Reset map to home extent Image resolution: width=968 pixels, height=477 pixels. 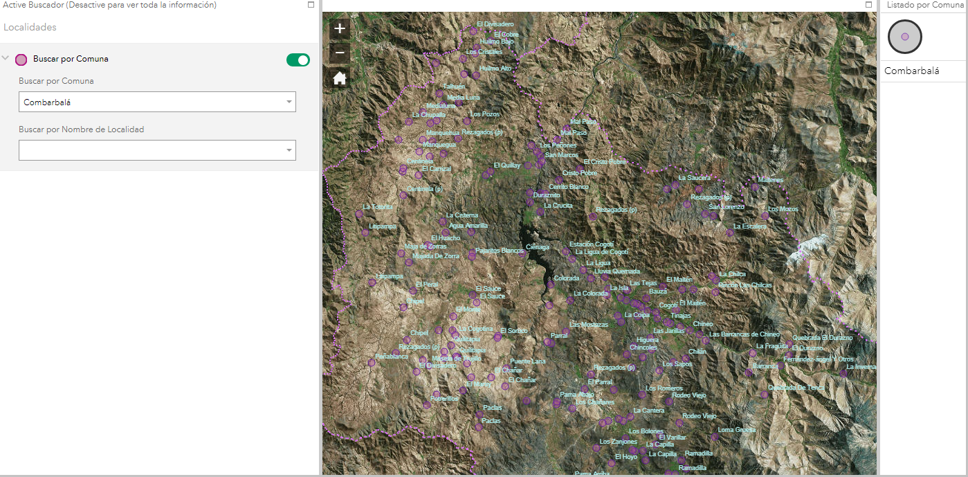tap(340, 78)
